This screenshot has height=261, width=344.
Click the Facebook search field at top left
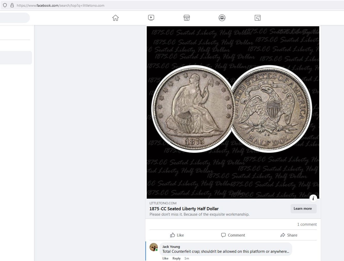click(x=15, y=18)
